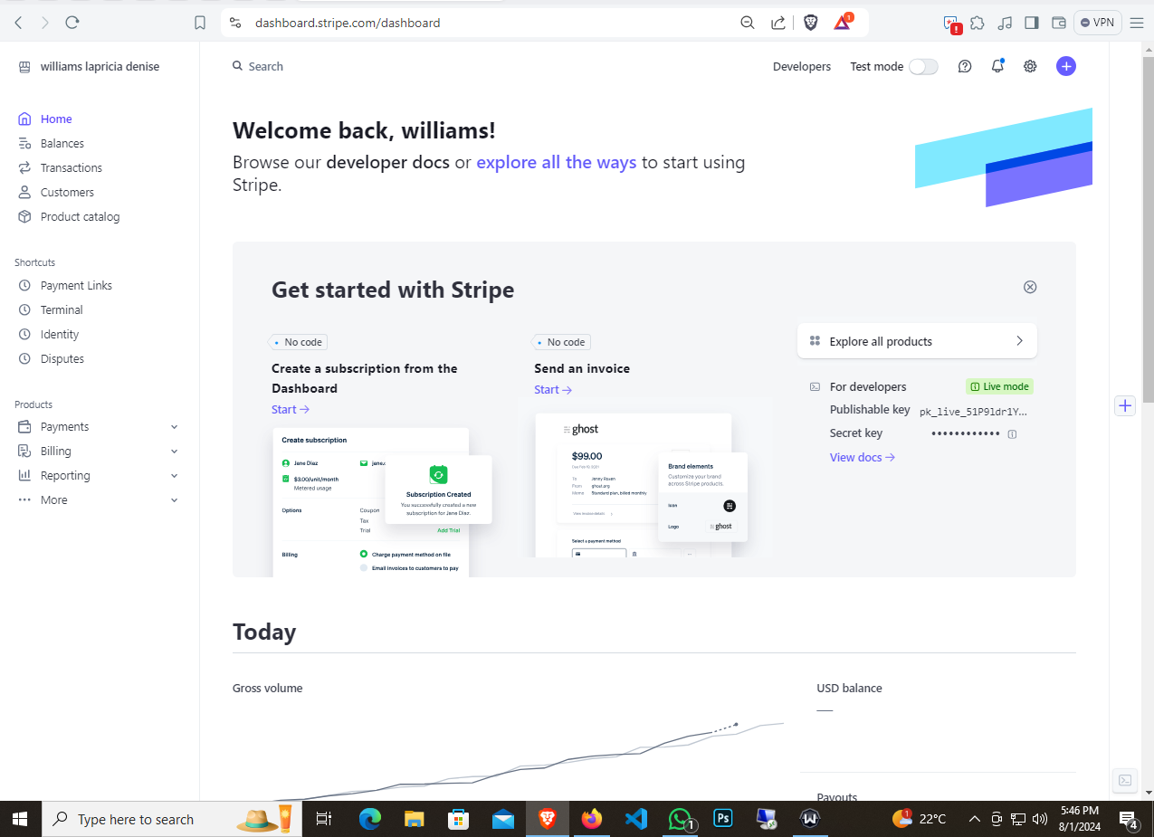This screenshot has height=837, width=1154.
Task: Click the address bar URL dashboard.stripe.com
Action: pyautogui.click(x=348, y=23)
